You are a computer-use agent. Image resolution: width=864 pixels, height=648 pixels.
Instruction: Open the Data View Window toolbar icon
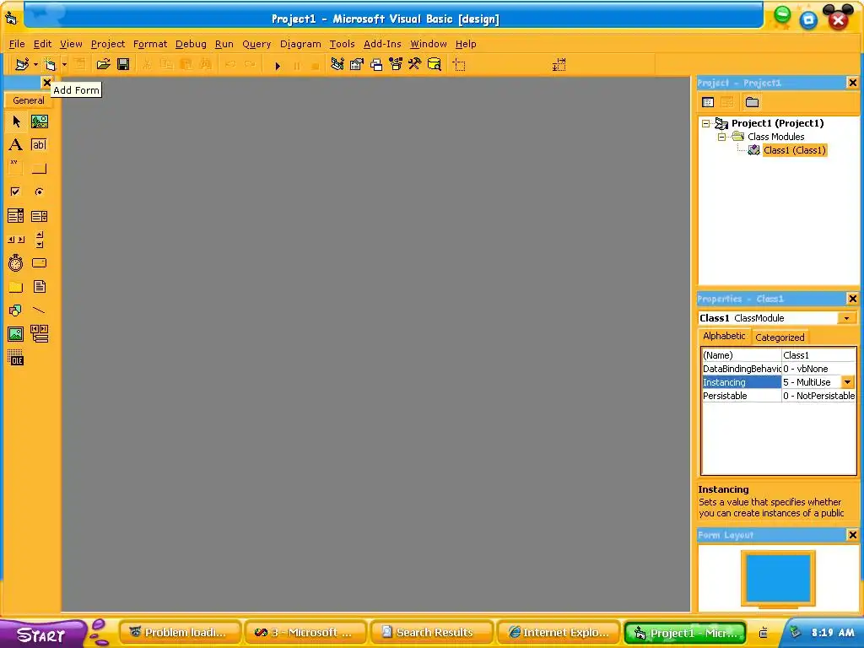pyautogui.click(x=435, y=64)
